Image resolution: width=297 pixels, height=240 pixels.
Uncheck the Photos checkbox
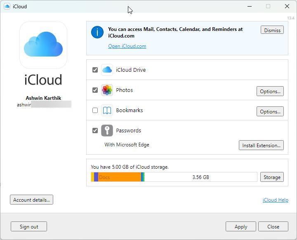[x=95, y=90]
